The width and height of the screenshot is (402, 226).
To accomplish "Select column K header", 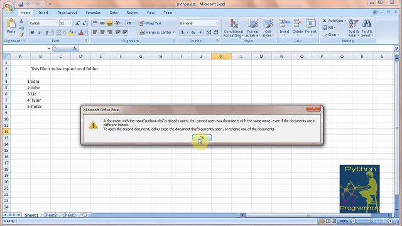I will (221, 56).
